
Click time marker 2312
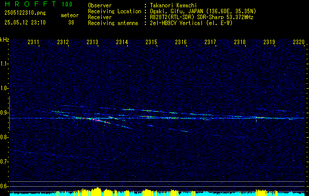pos(63,42)
